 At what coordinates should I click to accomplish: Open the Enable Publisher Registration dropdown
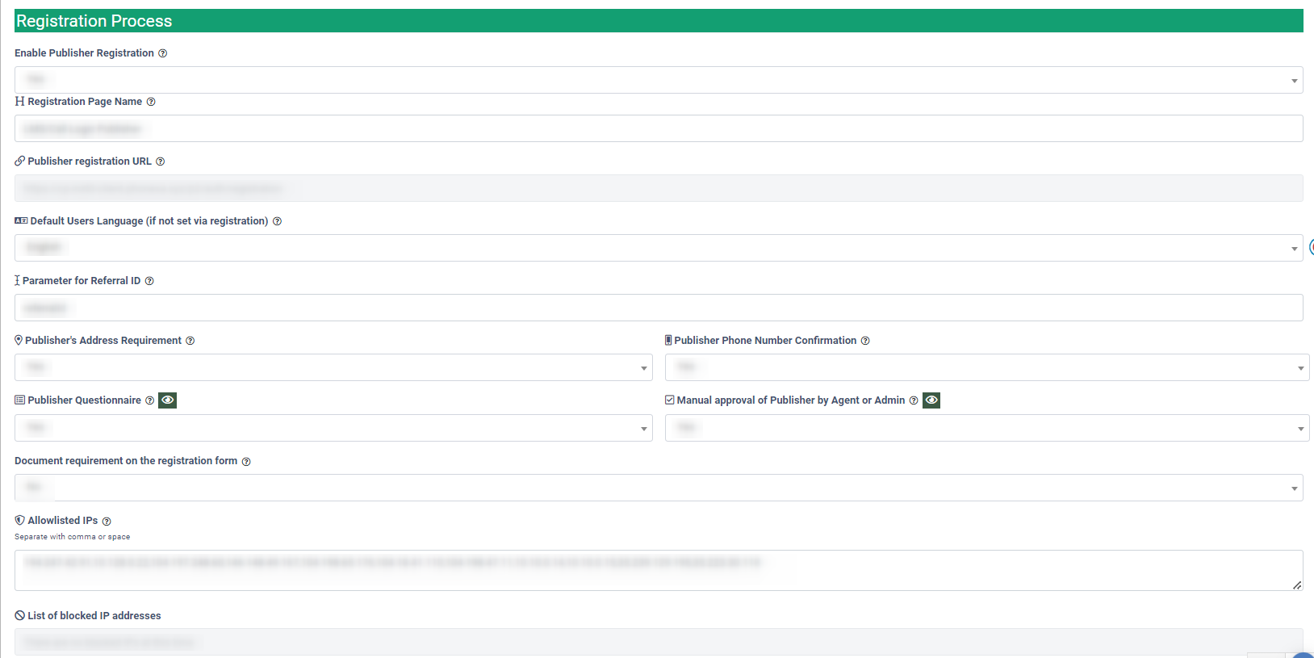coord(658,80)
